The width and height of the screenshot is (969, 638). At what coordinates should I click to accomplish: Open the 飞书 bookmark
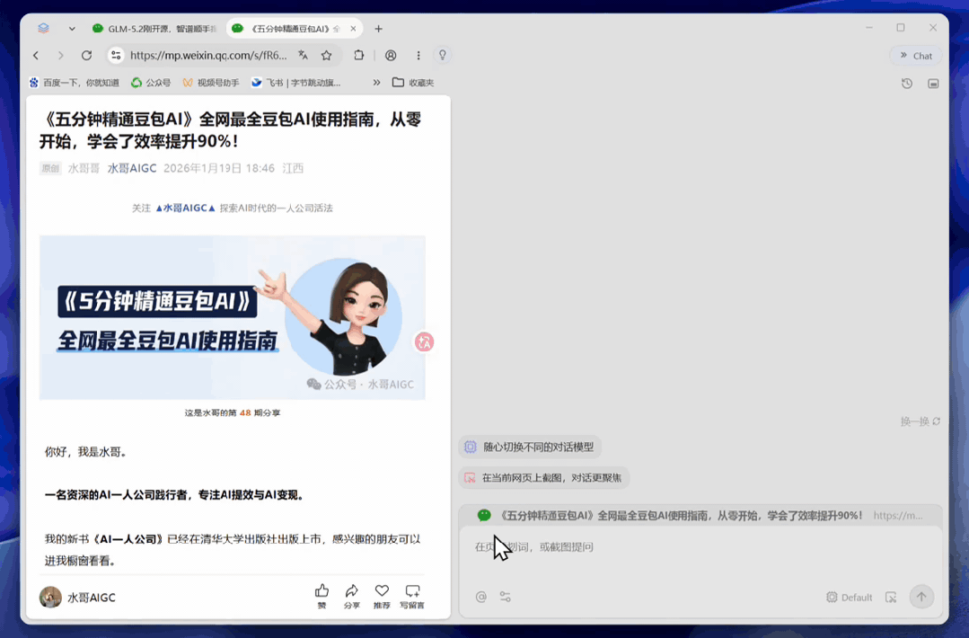click(x=295, y=83)
